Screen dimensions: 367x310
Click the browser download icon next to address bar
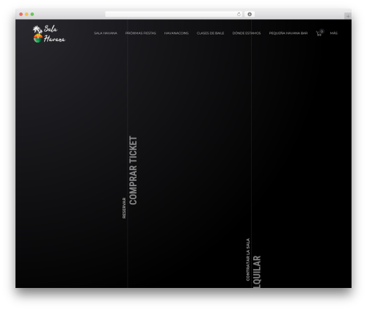250,15
